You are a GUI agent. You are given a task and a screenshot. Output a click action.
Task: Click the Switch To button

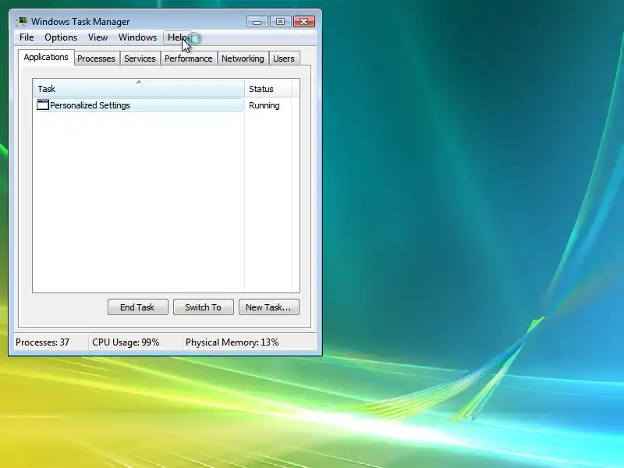(x=203, y=307)
